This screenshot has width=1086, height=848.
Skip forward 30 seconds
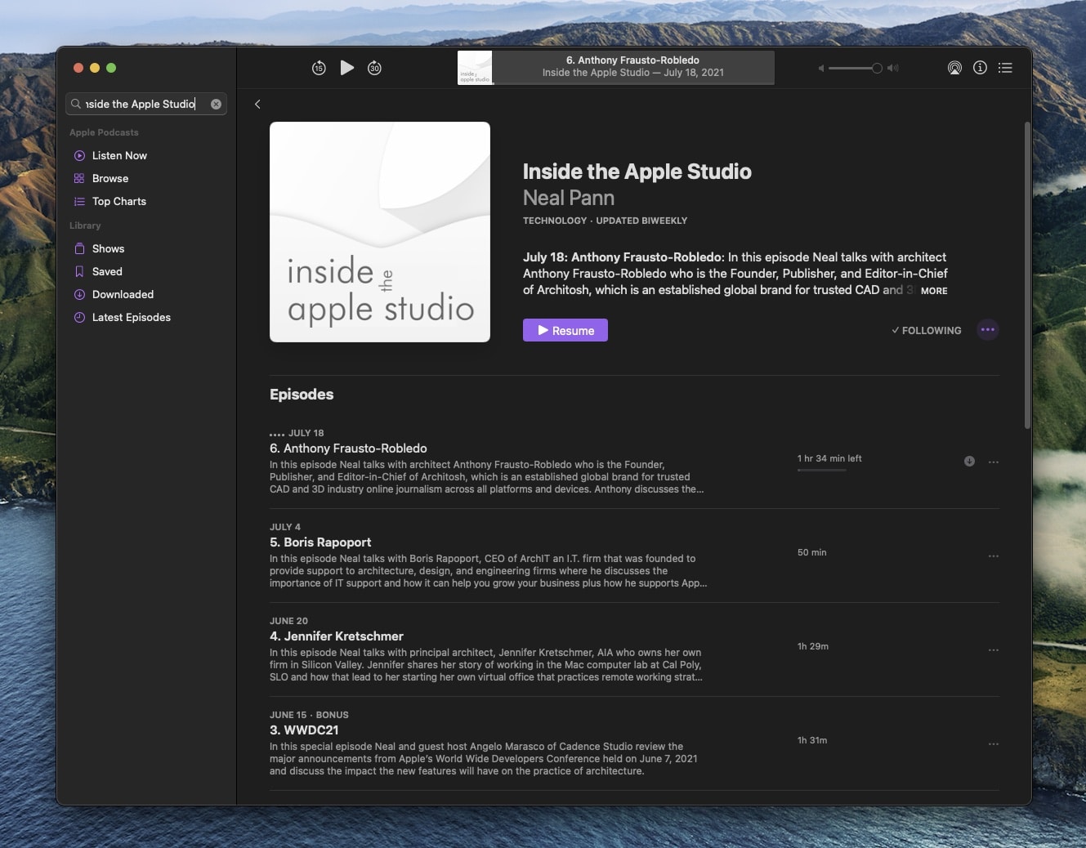coord(374,68)
